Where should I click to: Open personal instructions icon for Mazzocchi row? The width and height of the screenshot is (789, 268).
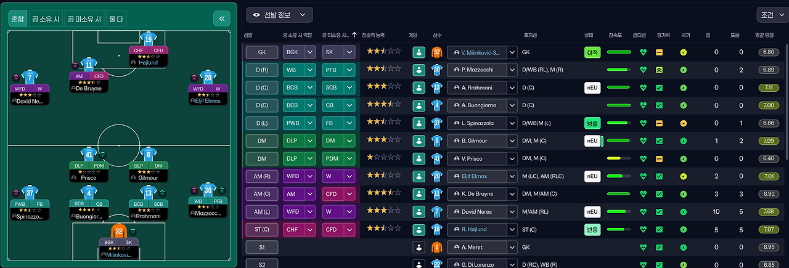point(419,70)
